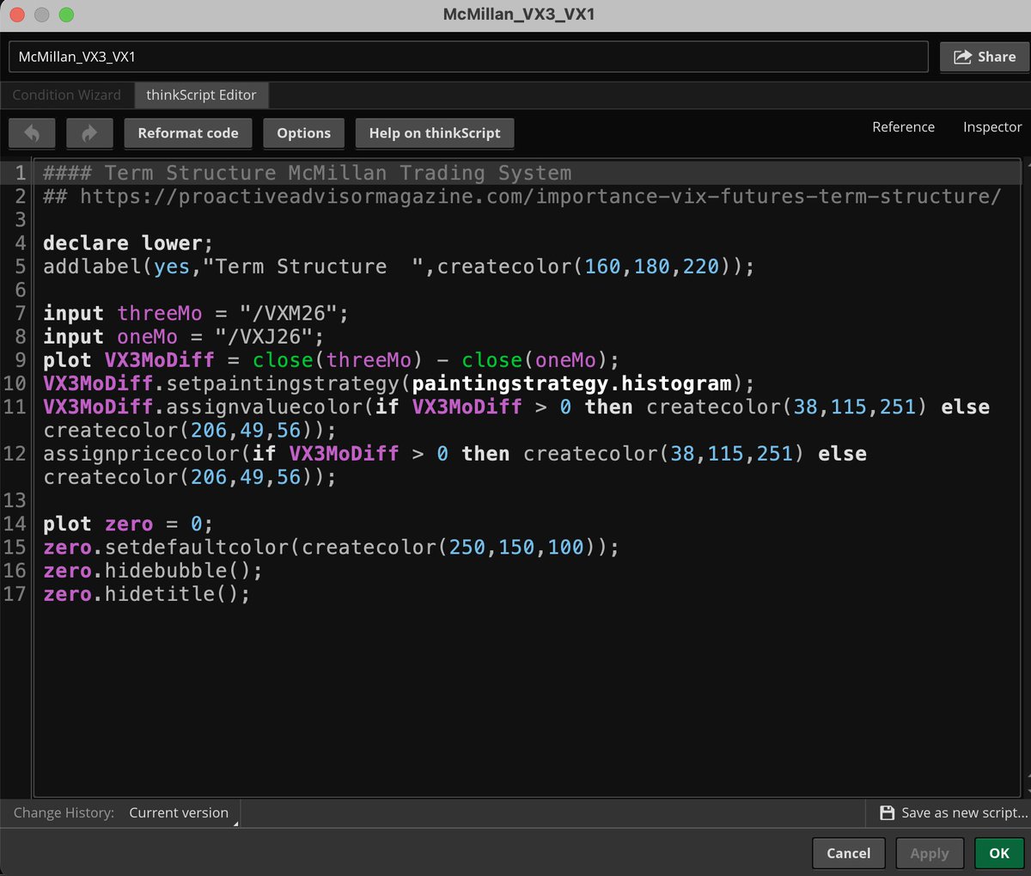The image size is (1031, 876).
Task: Click the 'zero.hidetitle();' line
Action: (147, 594)
